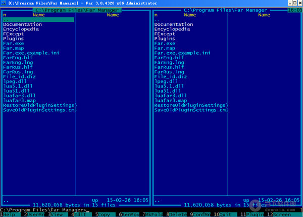303x217 pixels.
Task: Select Far.exe in the right panel
Action: pyautogui.click(x=165, y=44)
